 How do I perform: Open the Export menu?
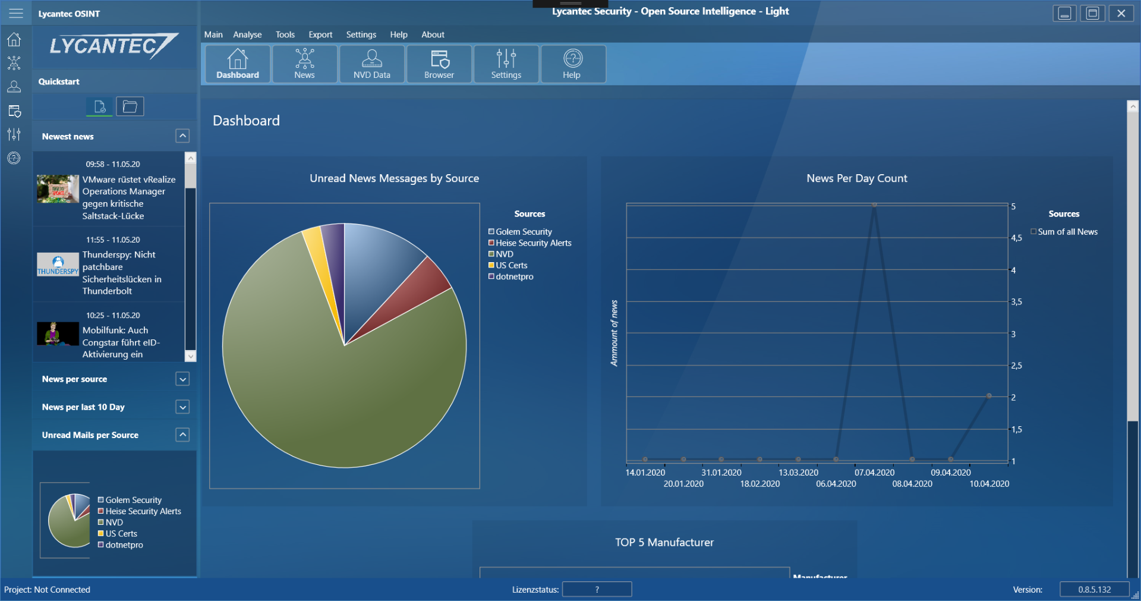click(320, 34)
